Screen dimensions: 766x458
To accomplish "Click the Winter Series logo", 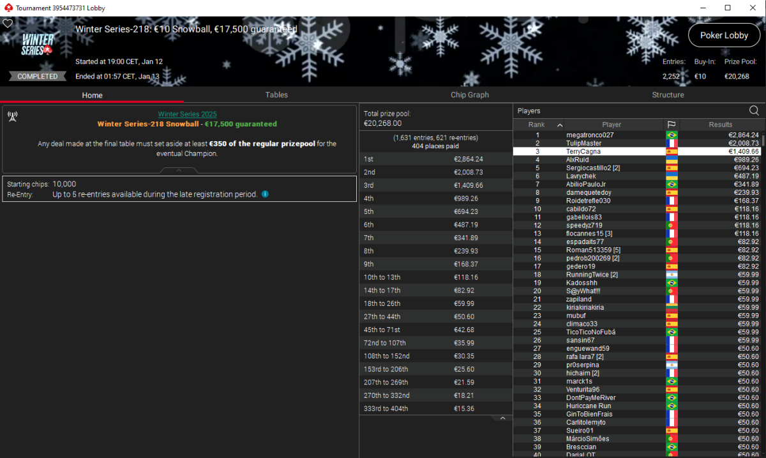I will [38, 44].
